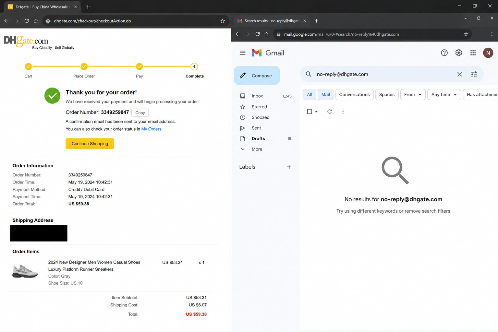
Task: Toggle Gmail main menu hamburger
Action: (242, 53)
